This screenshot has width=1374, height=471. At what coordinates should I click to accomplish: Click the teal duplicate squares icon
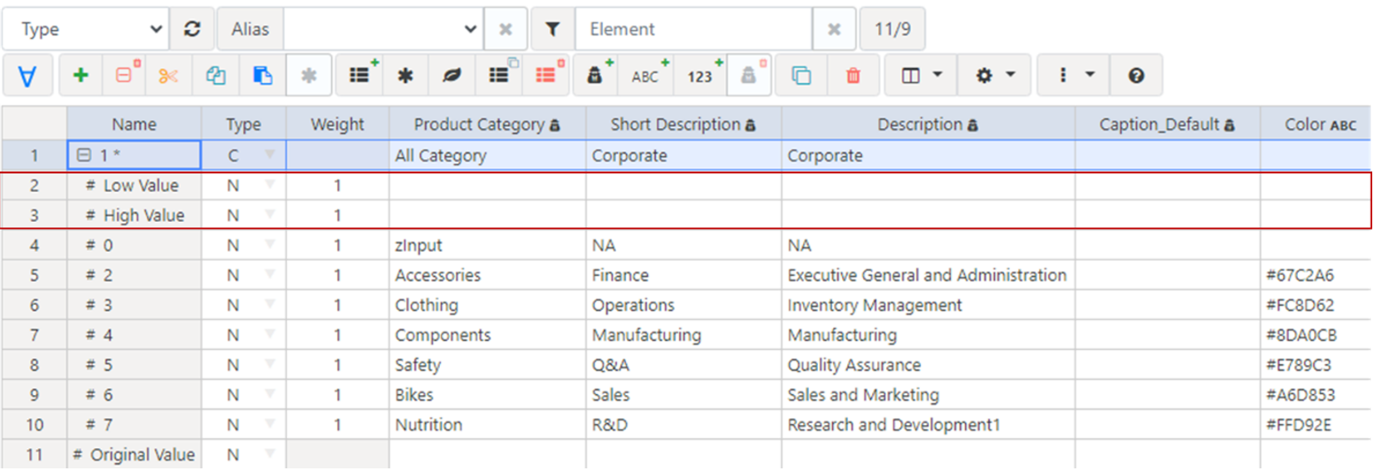801,75
